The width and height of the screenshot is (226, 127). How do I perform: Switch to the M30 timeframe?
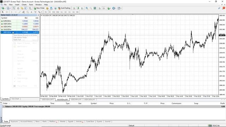[58, 12]
